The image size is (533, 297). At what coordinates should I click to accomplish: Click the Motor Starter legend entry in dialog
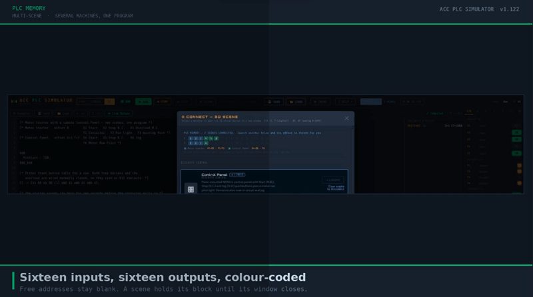click(x=205, y=148)
